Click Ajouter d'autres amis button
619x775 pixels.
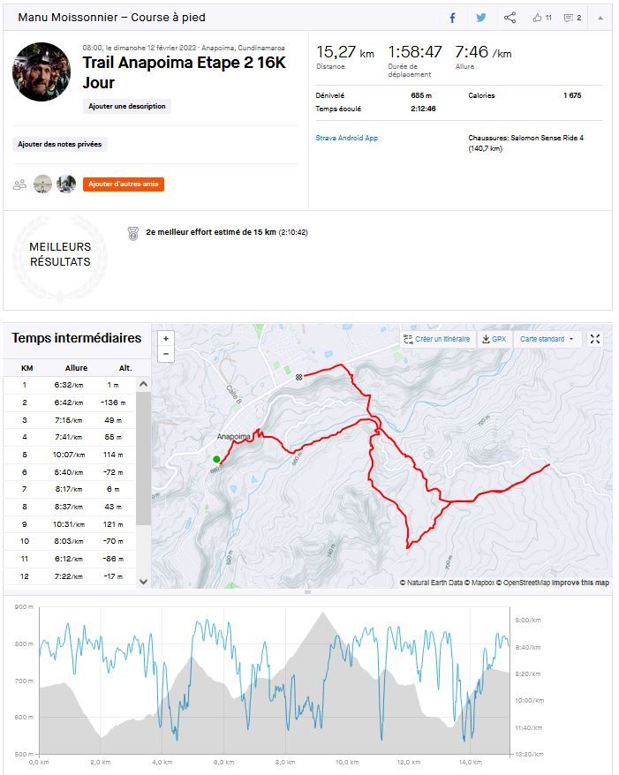(x=124, y=184)
